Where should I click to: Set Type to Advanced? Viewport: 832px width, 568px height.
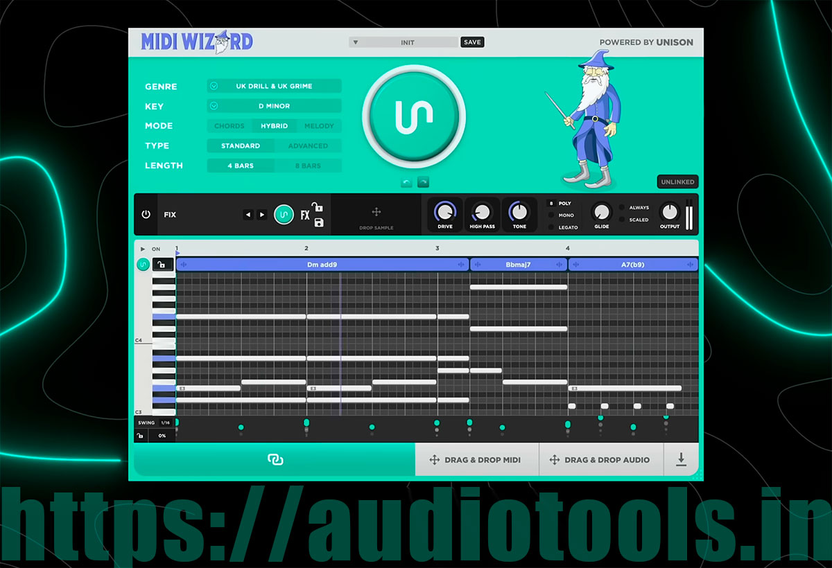(x=308, y=146)
